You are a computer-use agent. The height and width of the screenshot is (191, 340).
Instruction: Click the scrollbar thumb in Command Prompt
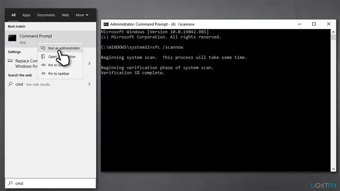click(333, 37)
